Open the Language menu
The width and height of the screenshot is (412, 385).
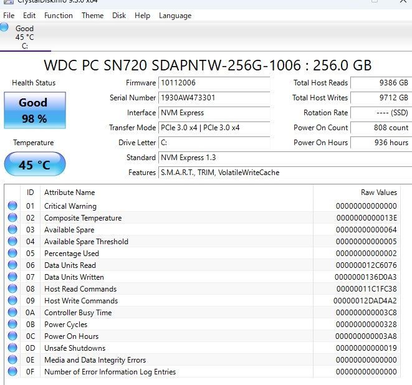175,16
